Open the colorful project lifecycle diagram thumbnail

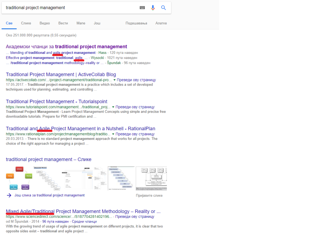pos(19,178)
